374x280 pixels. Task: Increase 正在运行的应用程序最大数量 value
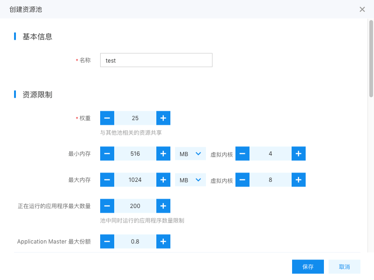coord(163,206)
